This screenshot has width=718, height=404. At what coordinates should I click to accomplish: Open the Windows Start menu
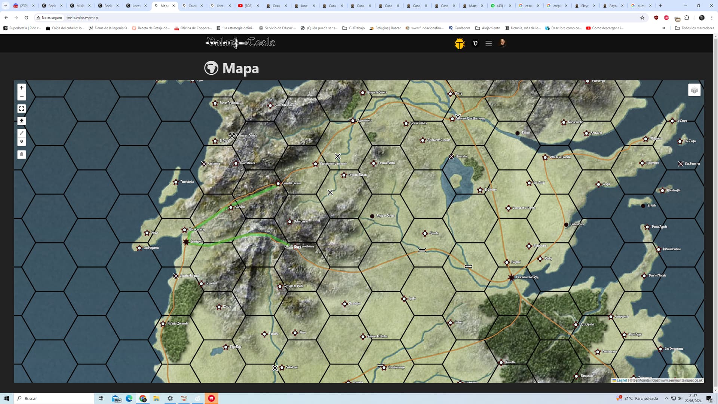click(6, 398)
